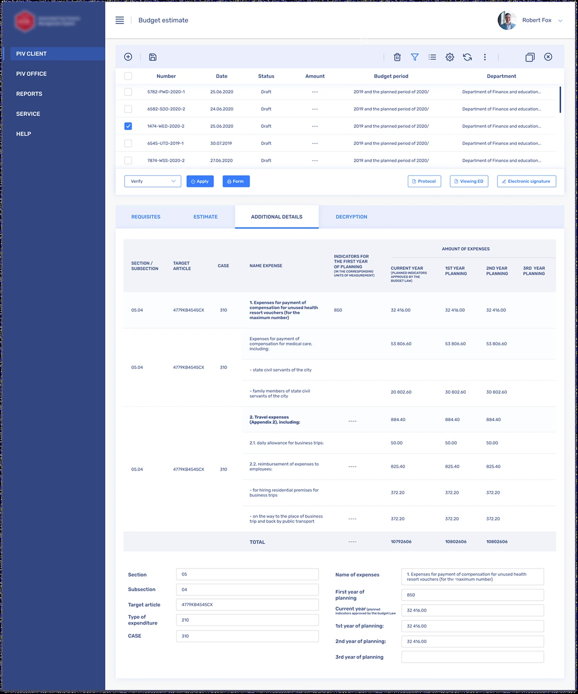Click the date 30.07.2019 cell
The height and width of the screenshot is (694, 578).
pos(221,143)
